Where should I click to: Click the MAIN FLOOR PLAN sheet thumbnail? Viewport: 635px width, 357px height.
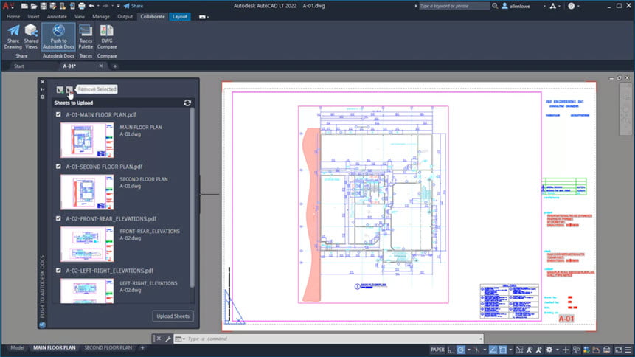(87, 140)
